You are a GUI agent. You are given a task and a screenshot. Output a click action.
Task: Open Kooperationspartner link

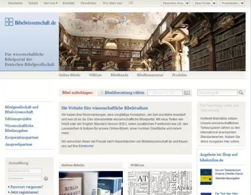click(x=22, y=137)
